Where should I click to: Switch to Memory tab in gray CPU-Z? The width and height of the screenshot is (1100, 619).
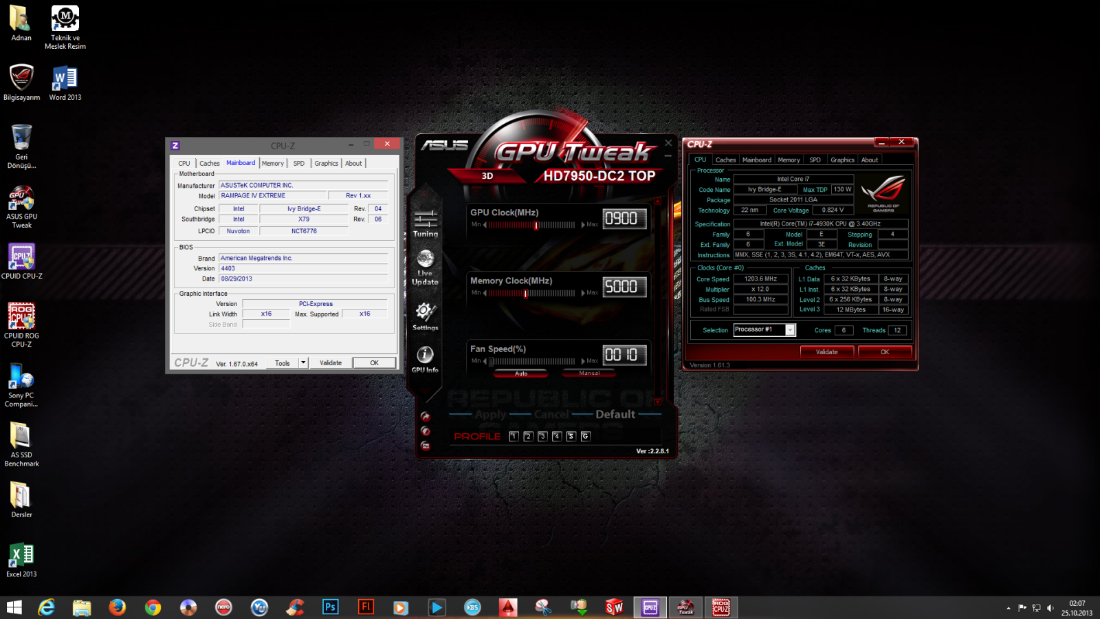point(273,164)
